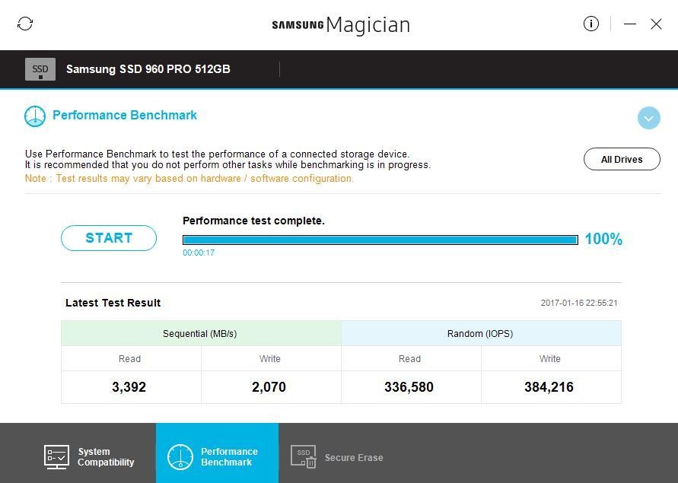The image size is (678, 483).
Task: Click the random write value 384,216
Action: click(x=549, y=387)
